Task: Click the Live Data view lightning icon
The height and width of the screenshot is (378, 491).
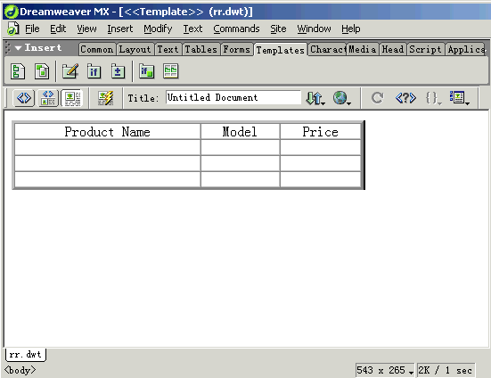Action: 105,98
